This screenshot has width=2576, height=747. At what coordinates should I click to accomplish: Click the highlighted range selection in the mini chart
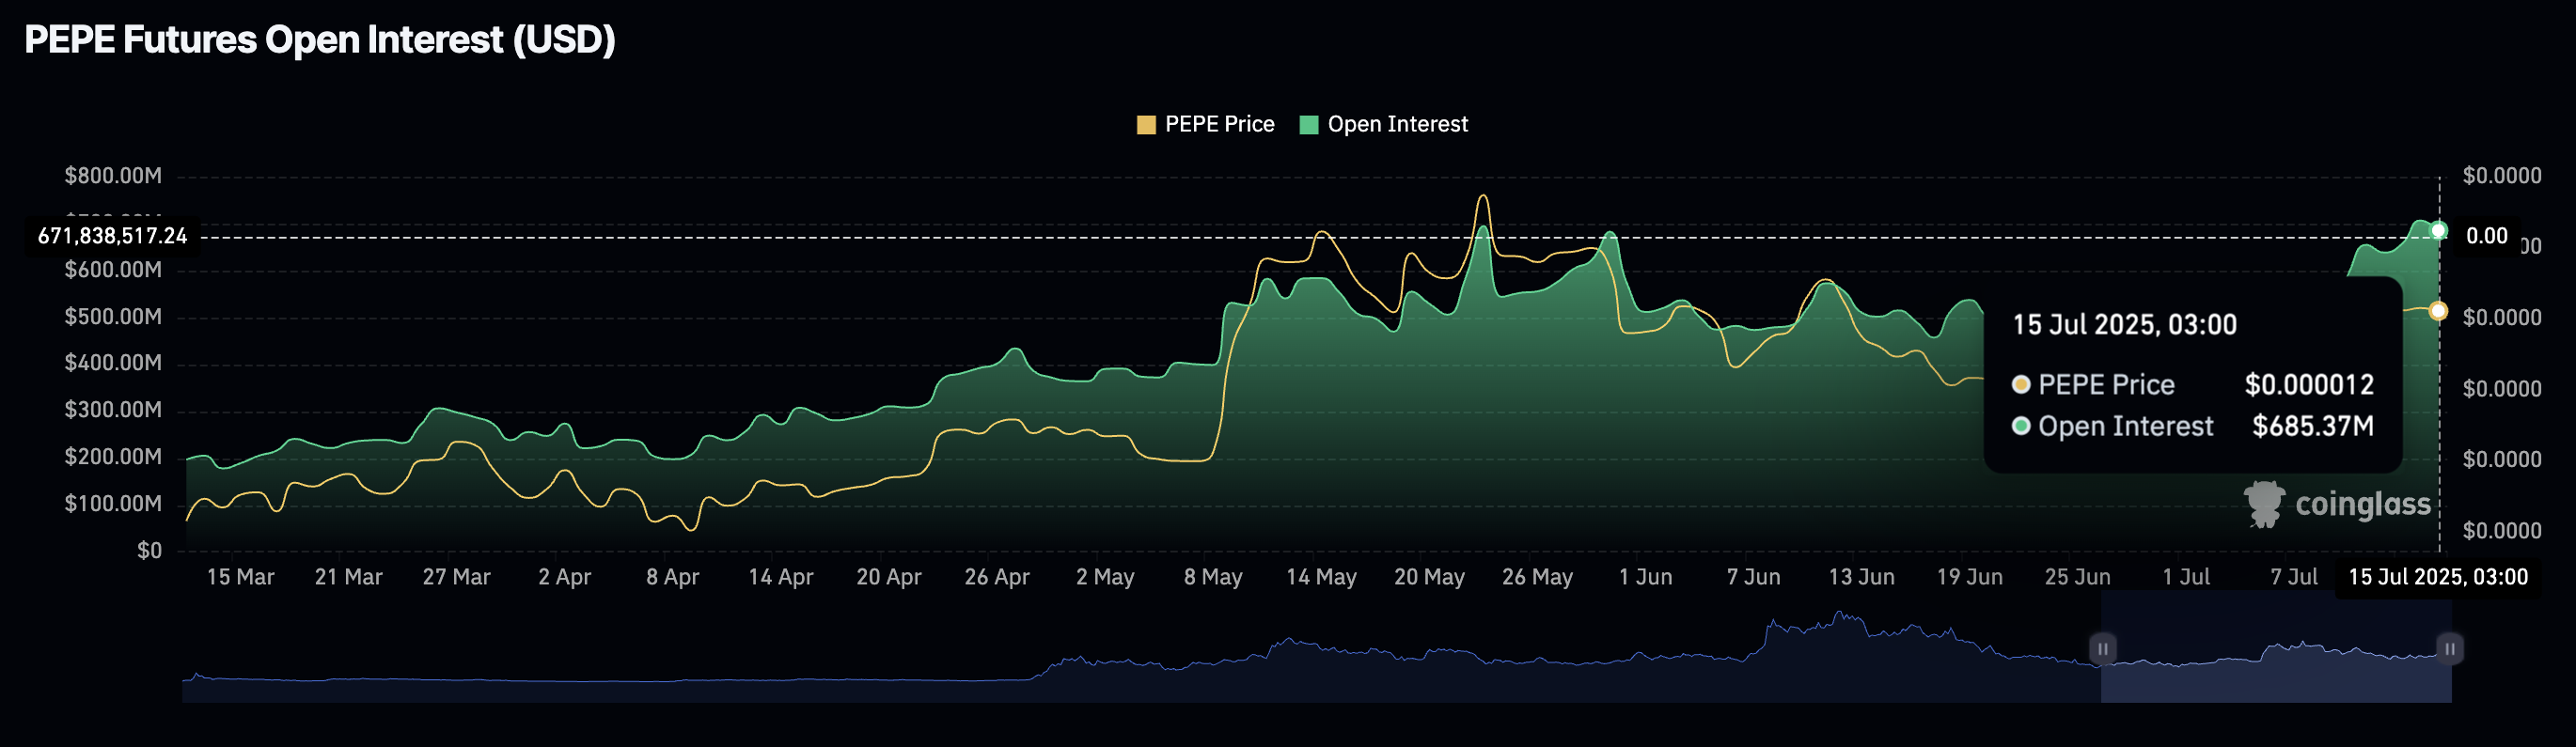(2275, 647)
